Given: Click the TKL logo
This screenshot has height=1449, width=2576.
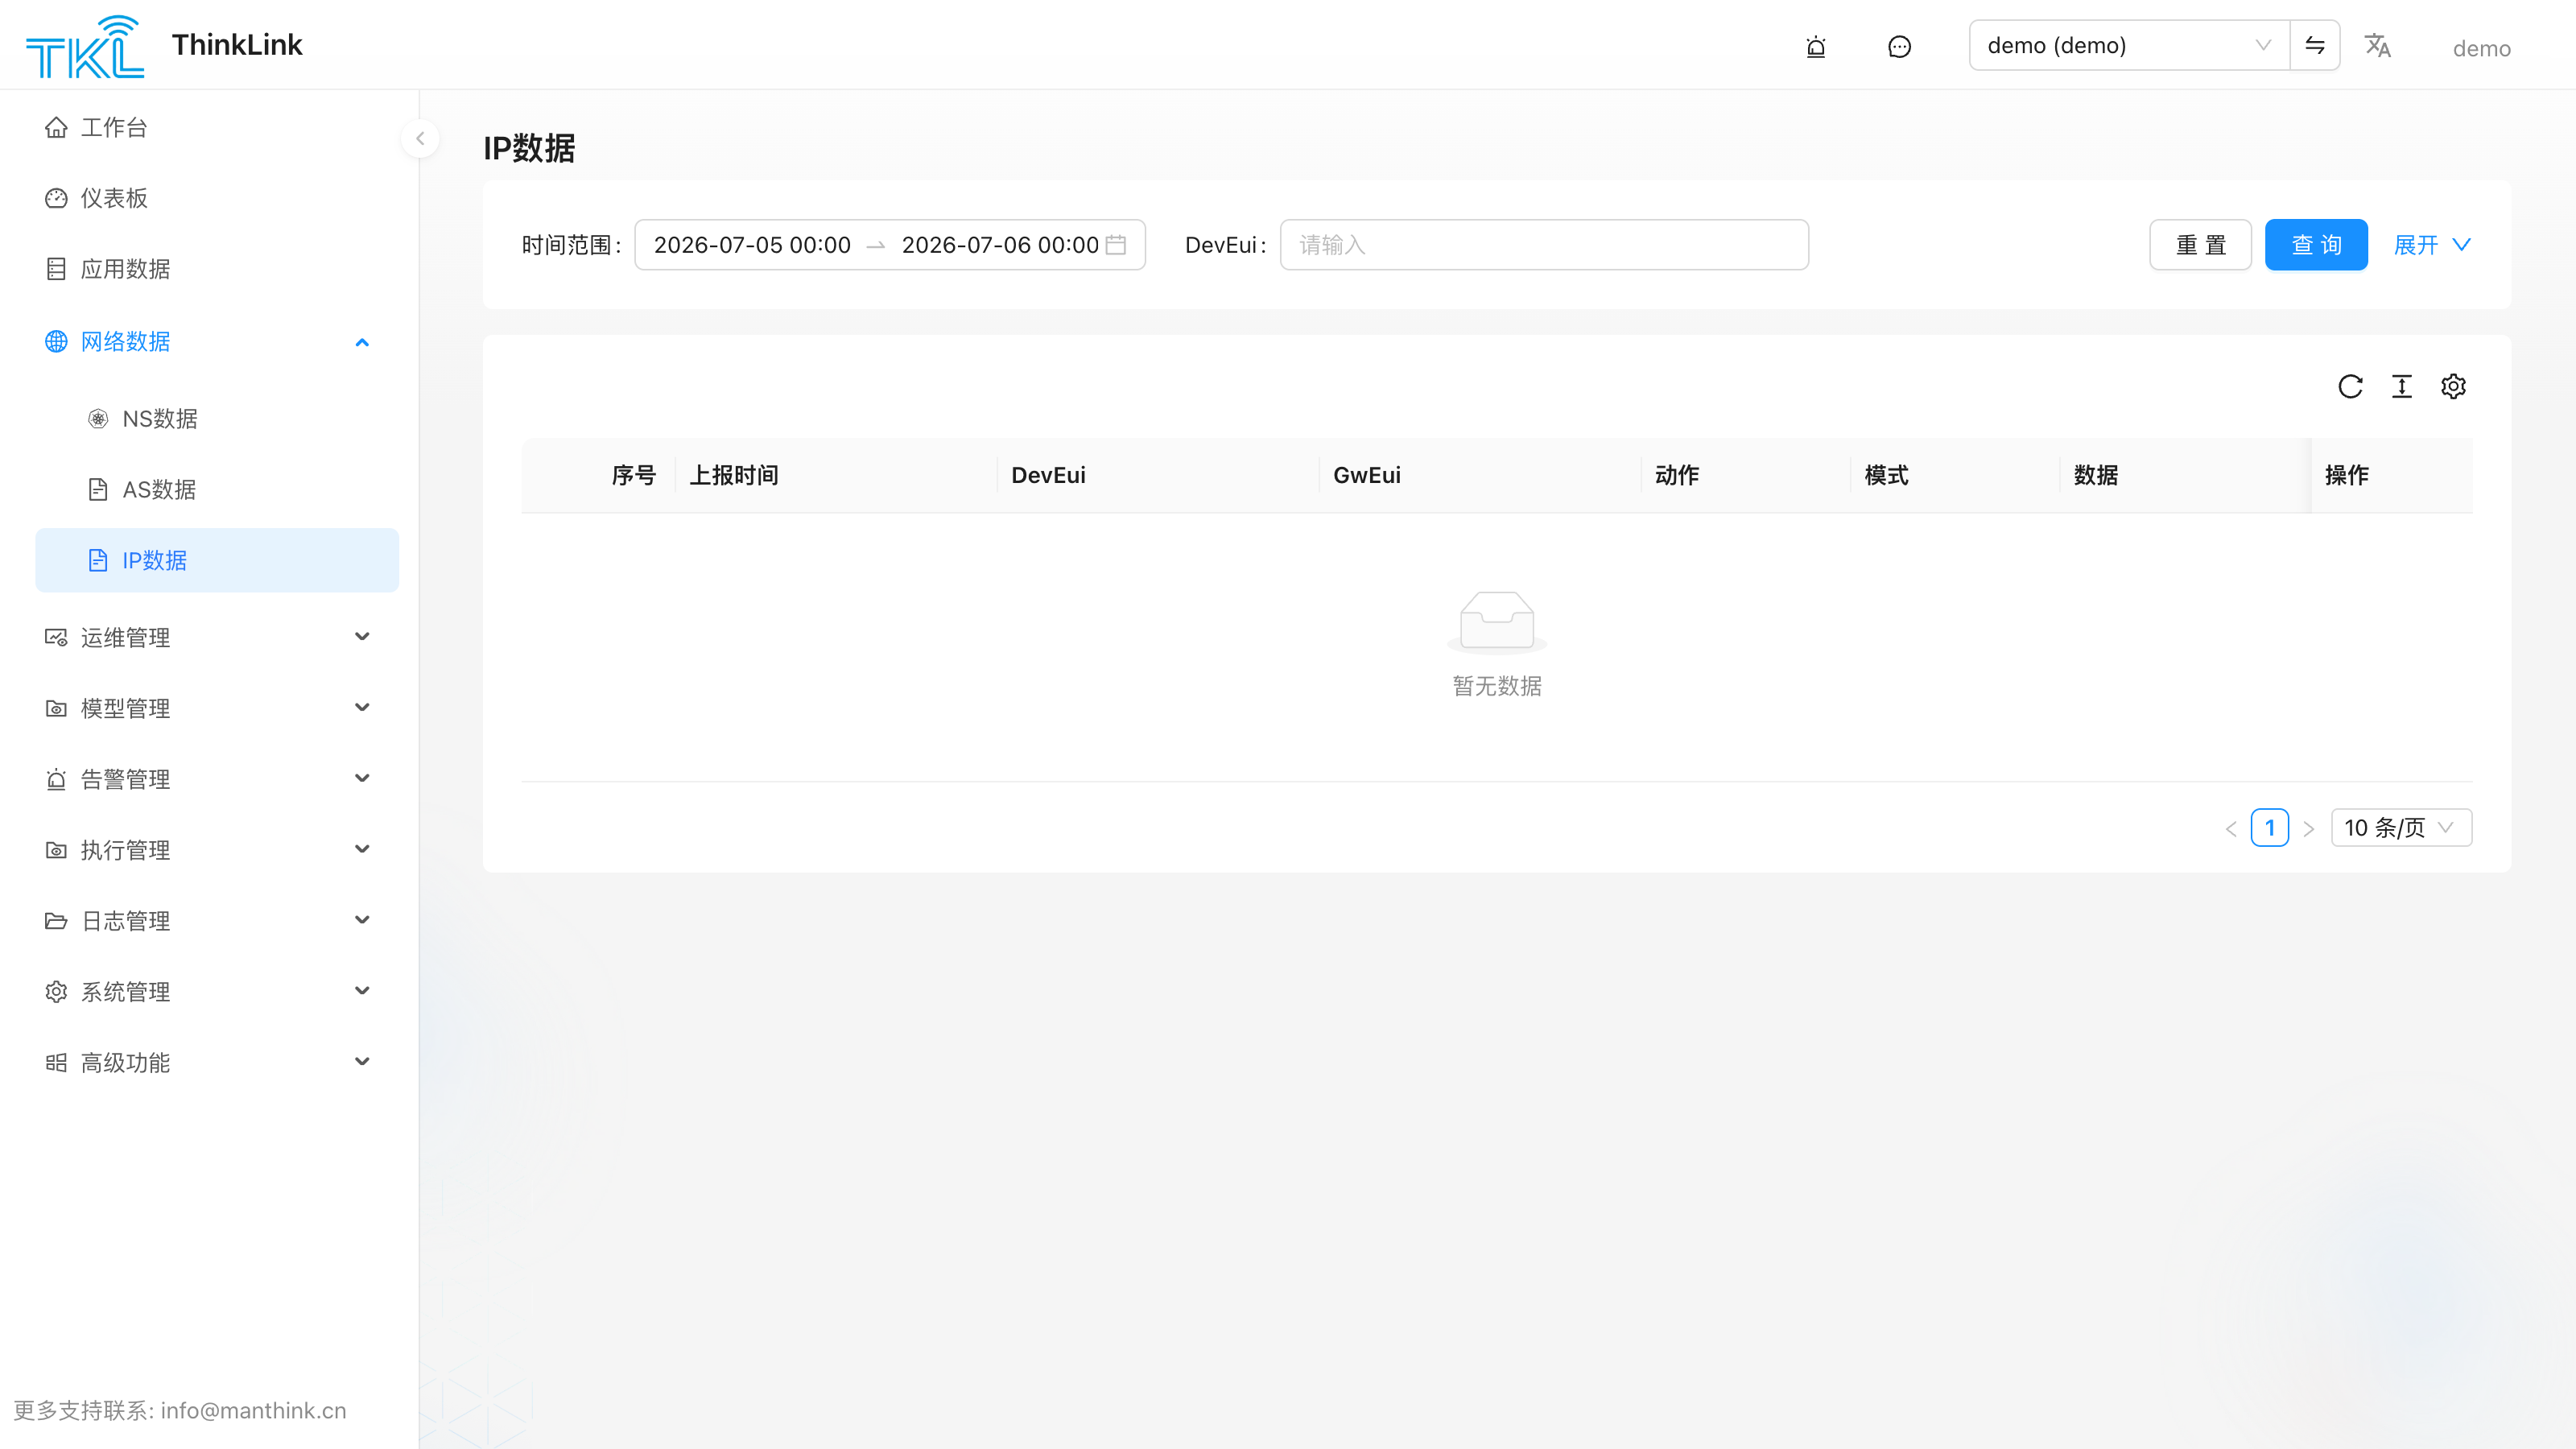Looking at the screenshot, I should pos(85,46).
